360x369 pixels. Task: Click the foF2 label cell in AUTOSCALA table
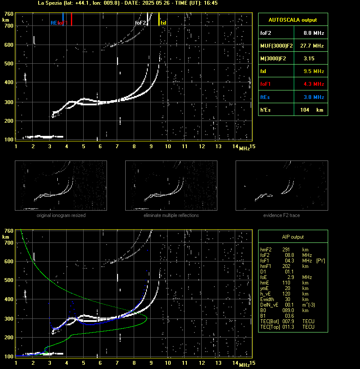[x=276, y=33]
